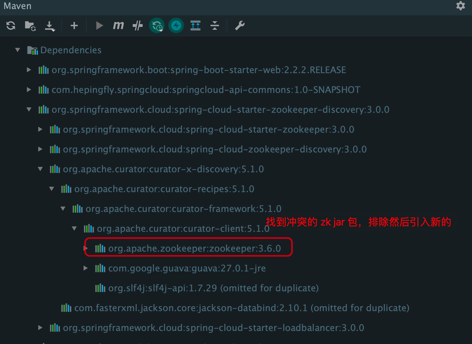The image size is (472, 344).
Task: Select spring-cloud-starter-zookeeper-discovery:3.0.0 dependency
Action: coord(220,110)
